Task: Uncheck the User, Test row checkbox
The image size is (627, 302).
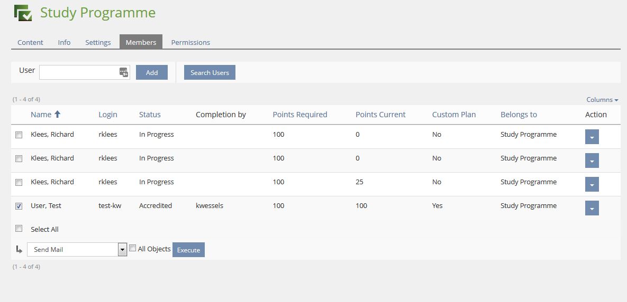Action: [19, 206]
